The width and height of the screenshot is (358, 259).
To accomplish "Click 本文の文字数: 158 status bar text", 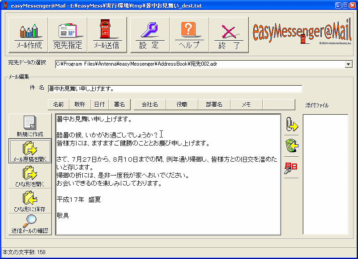I will [24, 252].
